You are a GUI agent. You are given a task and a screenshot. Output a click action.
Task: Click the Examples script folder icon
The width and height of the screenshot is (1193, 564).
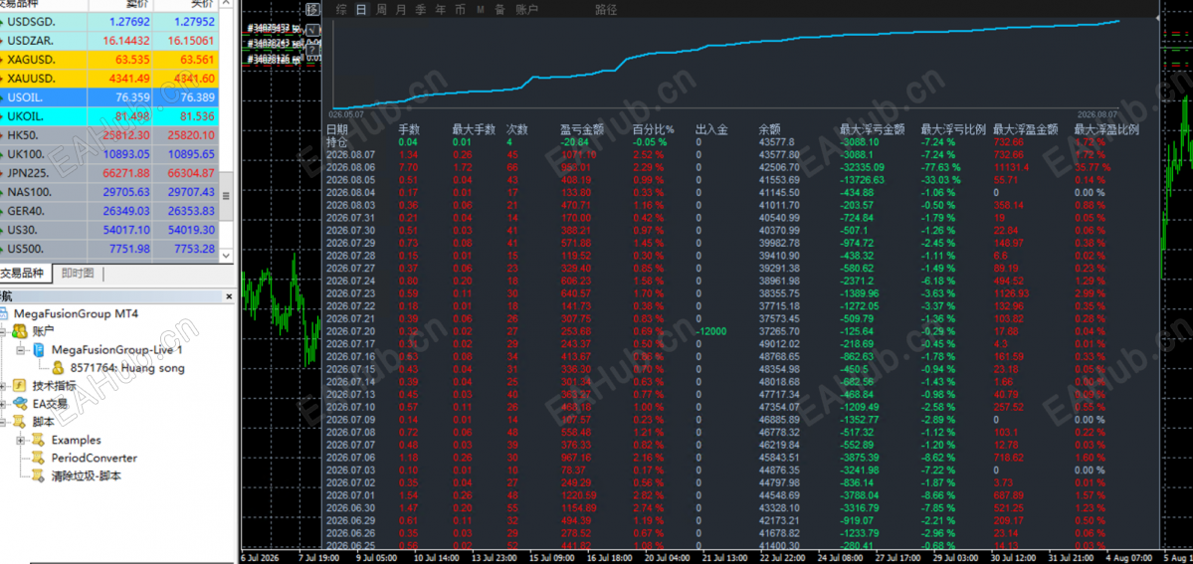[x=37, y=440]
